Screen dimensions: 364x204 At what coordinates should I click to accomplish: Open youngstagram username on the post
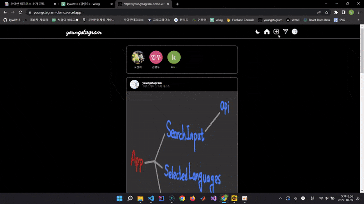[x=152, y=83]
